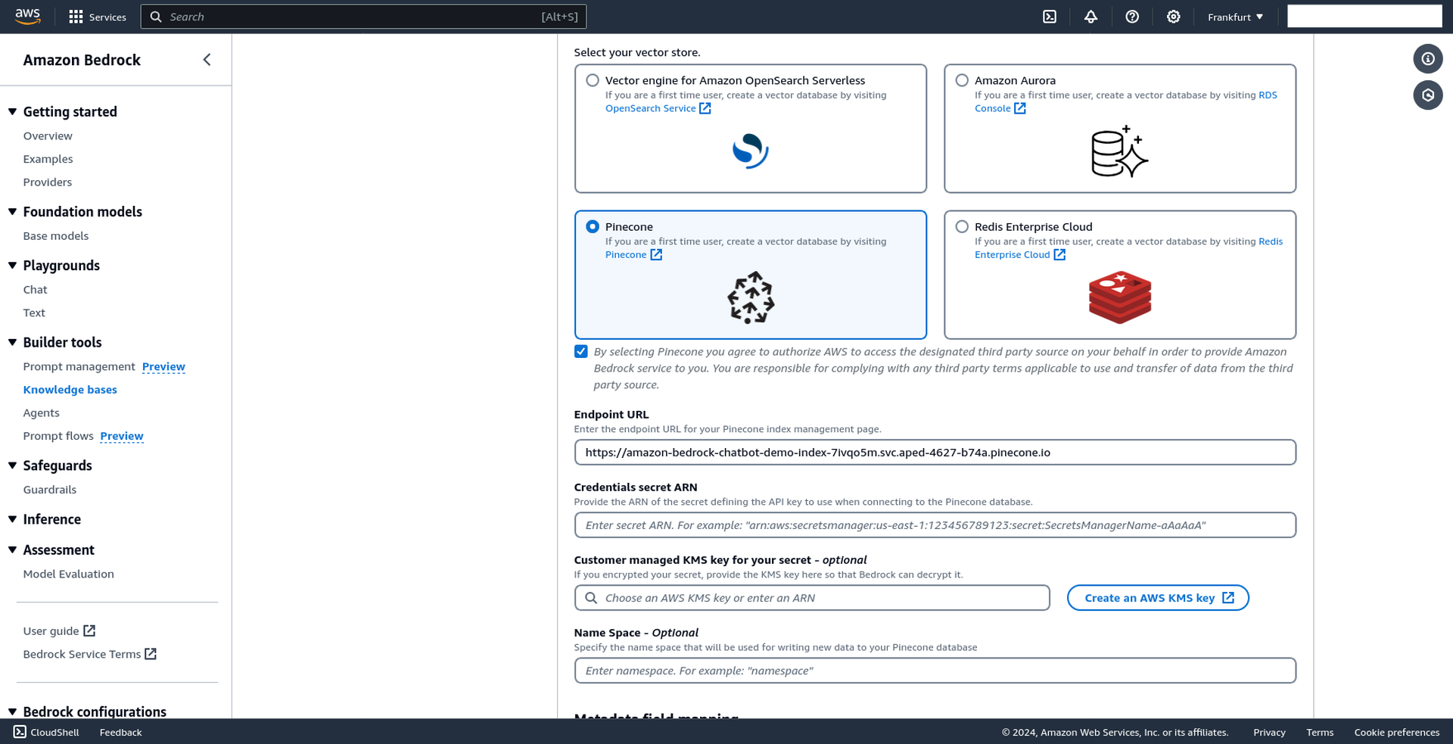
Task: Open Agents in sidebar
Action: [41, 413]
